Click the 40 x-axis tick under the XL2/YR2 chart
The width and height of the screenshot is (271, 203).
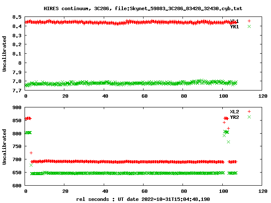pyautogui.click(x=105, y=191)
